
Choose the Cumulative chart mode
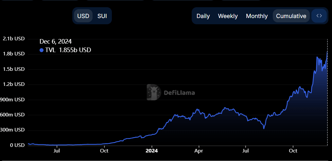click(291, 16)
